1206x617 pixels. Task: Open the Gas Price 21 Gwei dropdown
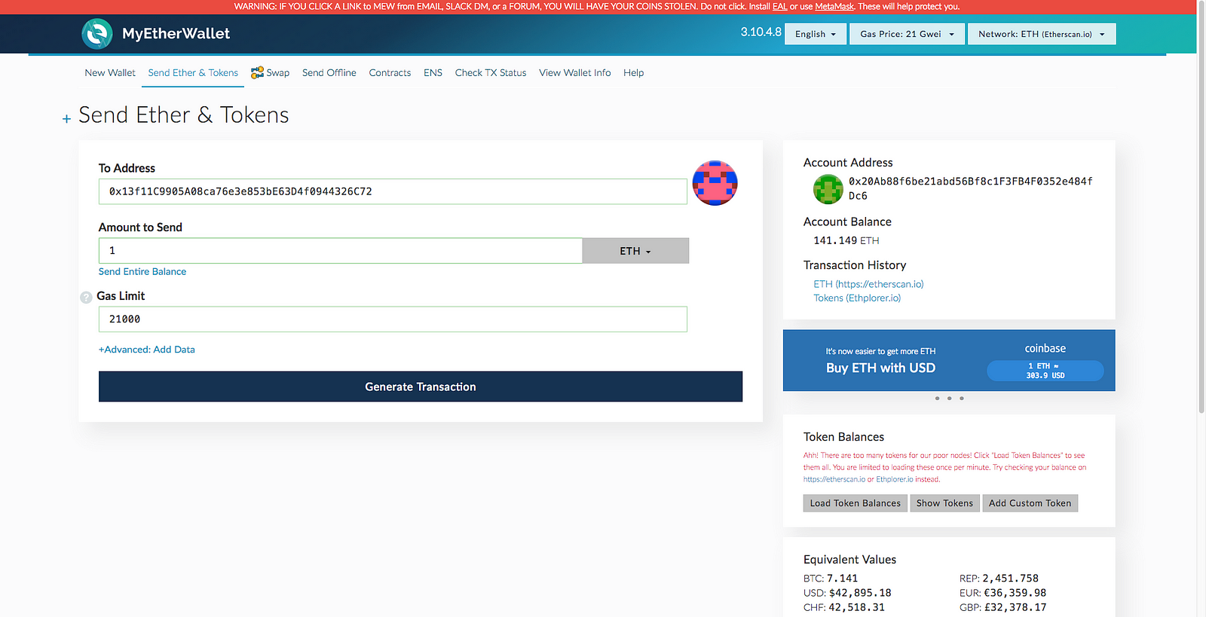coord(907,34)
